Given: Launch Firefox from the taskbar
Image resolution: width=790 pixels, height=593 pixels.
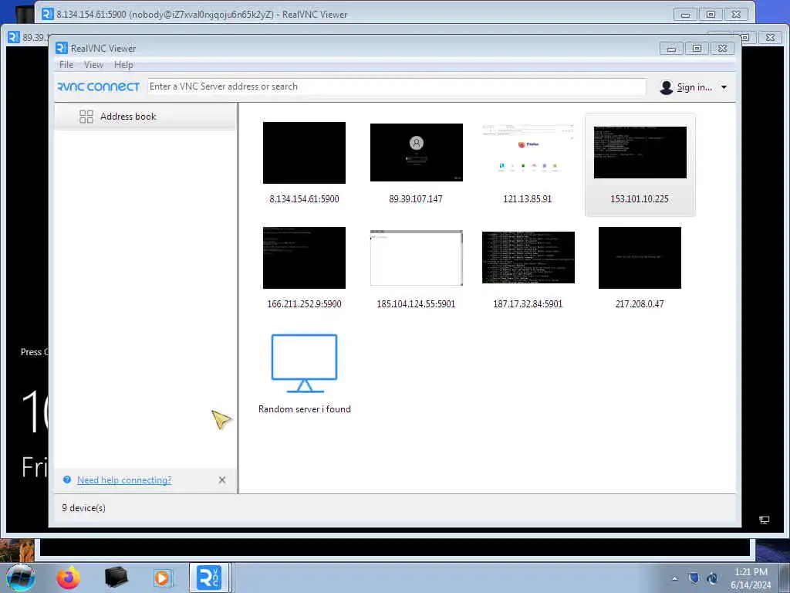Looking at the screenshot, I should 68,578.
